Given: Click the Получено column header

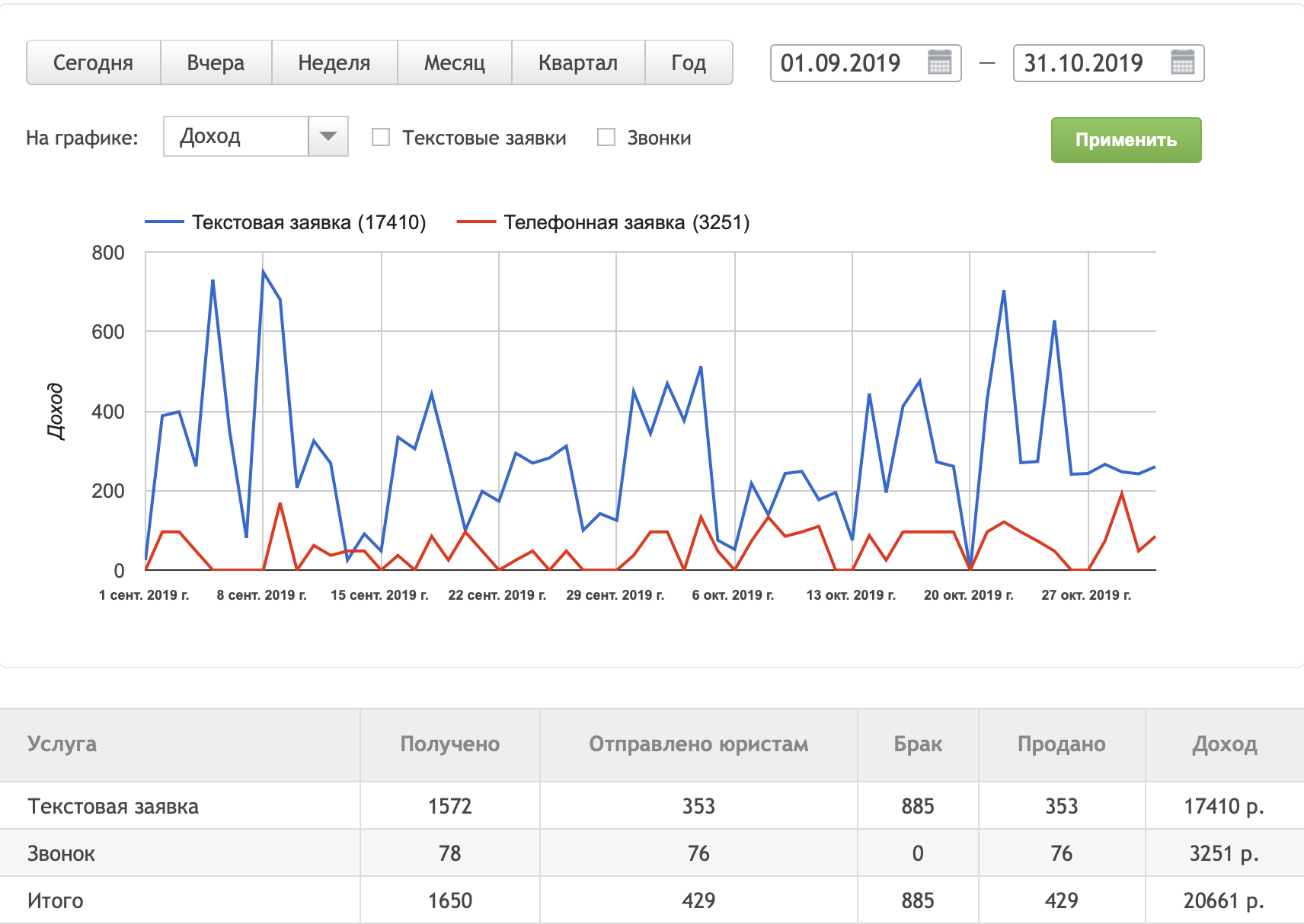Looking at the screenshot, I should [450, 744].
